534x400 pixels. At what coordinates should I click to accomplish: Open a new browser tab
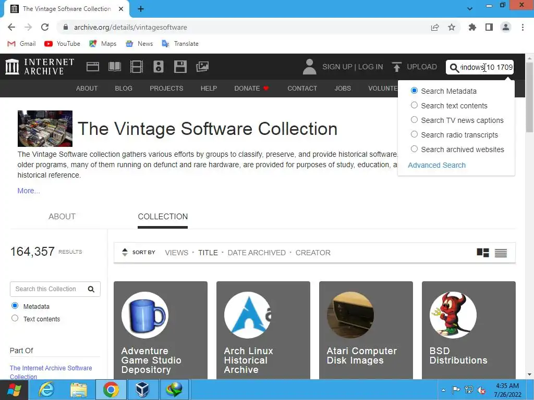coord(141,9)
